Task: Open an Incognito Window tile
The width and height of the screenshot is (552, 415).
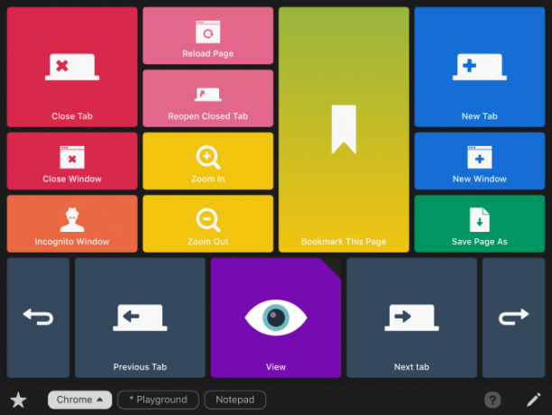Action: pyautogui.click(x=72, y=224)
